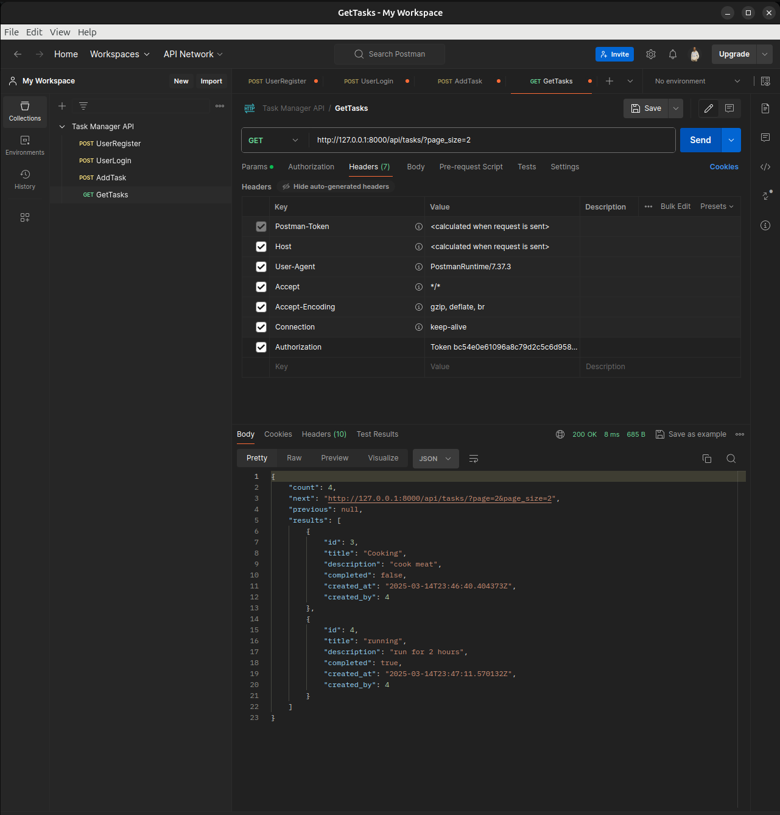Open the Workspaces dropdown
780x815 pixels.
[x=120, y=54]
